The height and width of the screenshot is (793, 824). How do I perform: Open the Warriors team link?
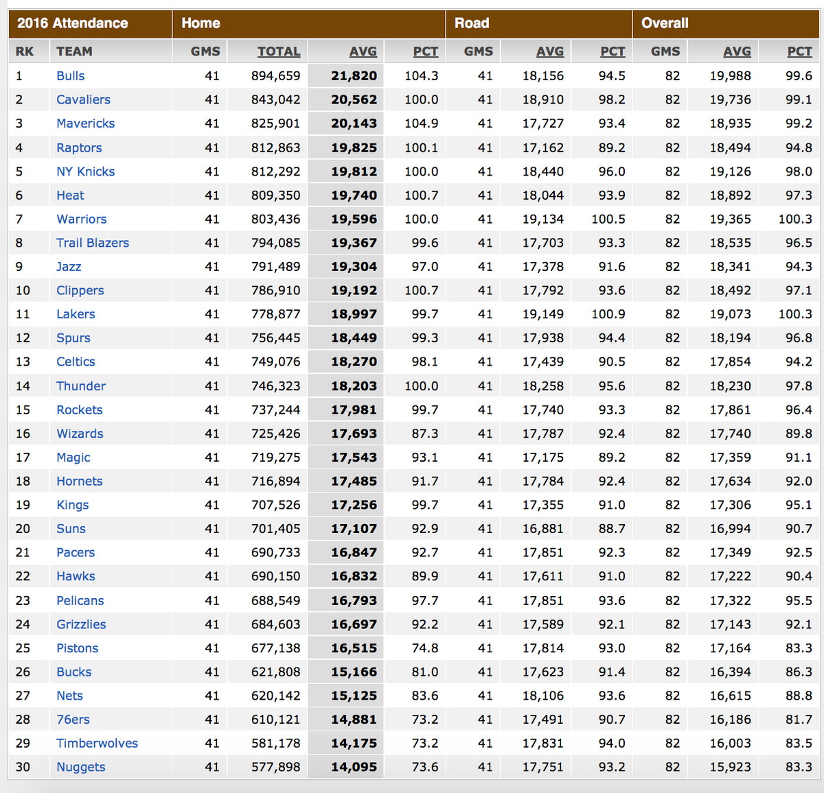point(81,219)
